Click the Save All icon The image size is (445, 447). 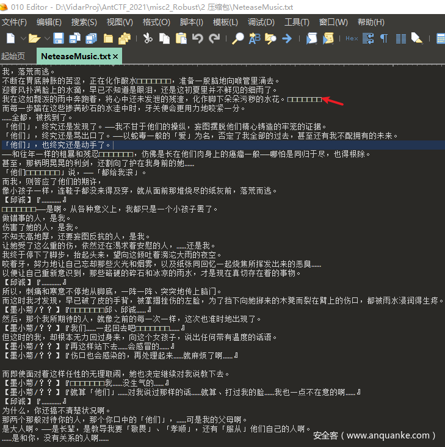tap(92, 38)
